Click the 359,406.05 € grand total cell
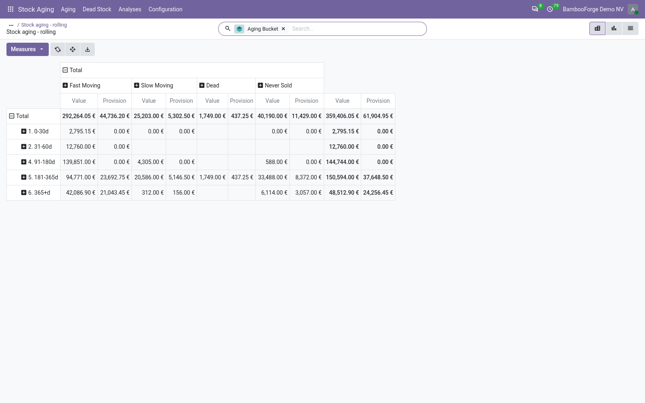 342,116
